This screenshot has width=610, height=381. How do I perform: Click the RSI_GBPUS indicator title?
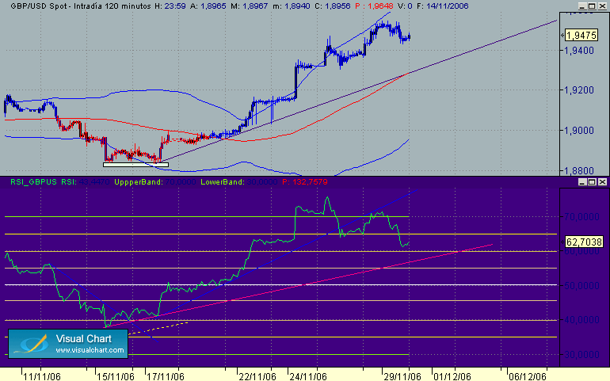point(33,181)
